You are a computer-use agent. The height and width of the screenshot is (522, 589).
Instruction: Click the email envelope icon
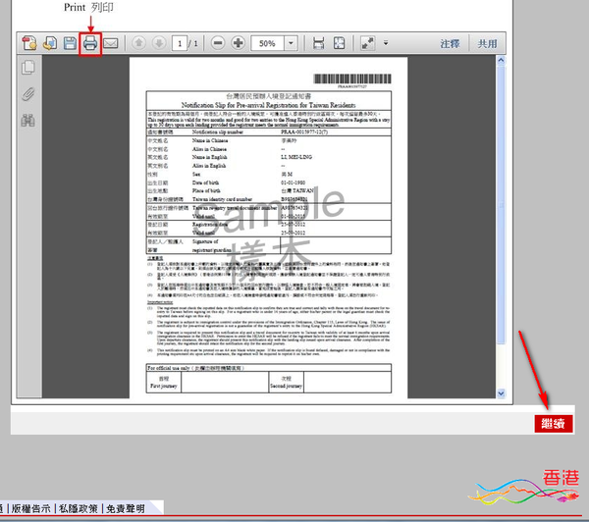click(x=112, y=43)
